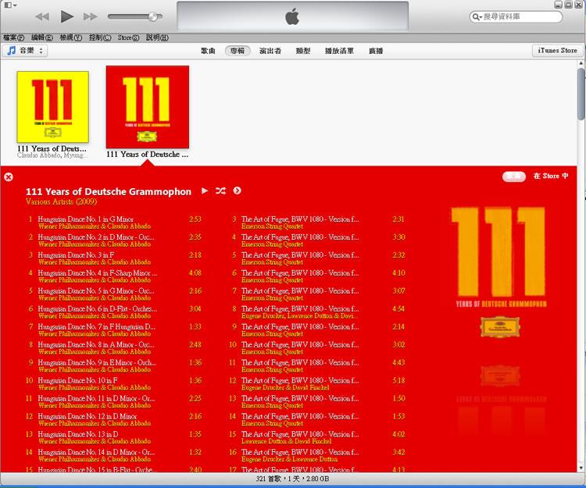Click Various Artists (2009) subtitle
The width and height of the screenshot is (586, 488).
point(61,201)
